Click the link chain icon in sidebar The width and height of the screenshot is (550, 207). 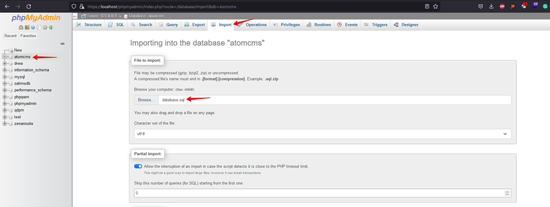pyautogui.click(x=63, y=44)
